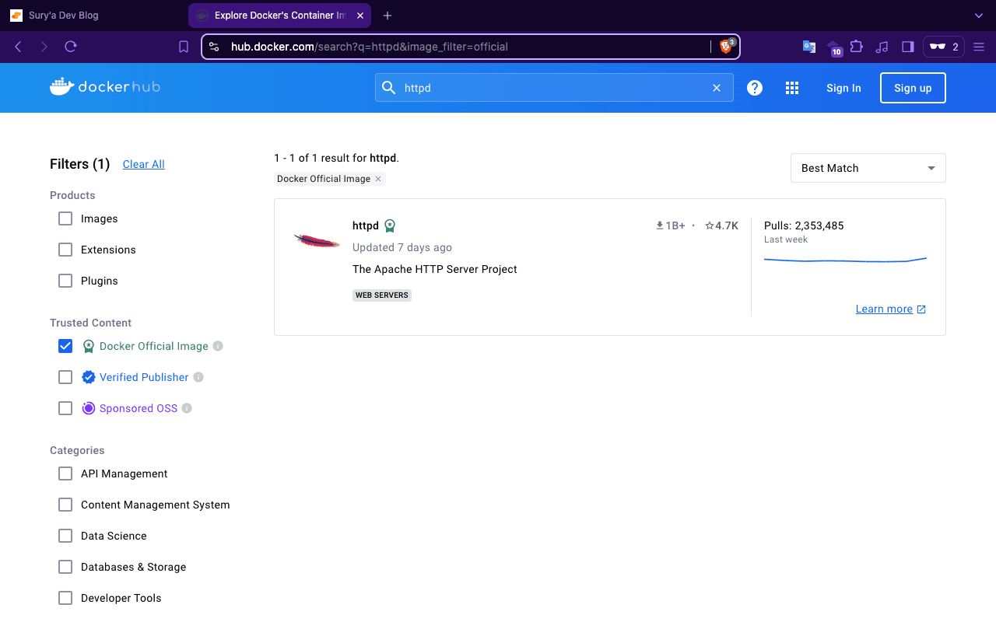Select the Explore Docker's Container tab
996x622 pixels.
coord(280,16)
